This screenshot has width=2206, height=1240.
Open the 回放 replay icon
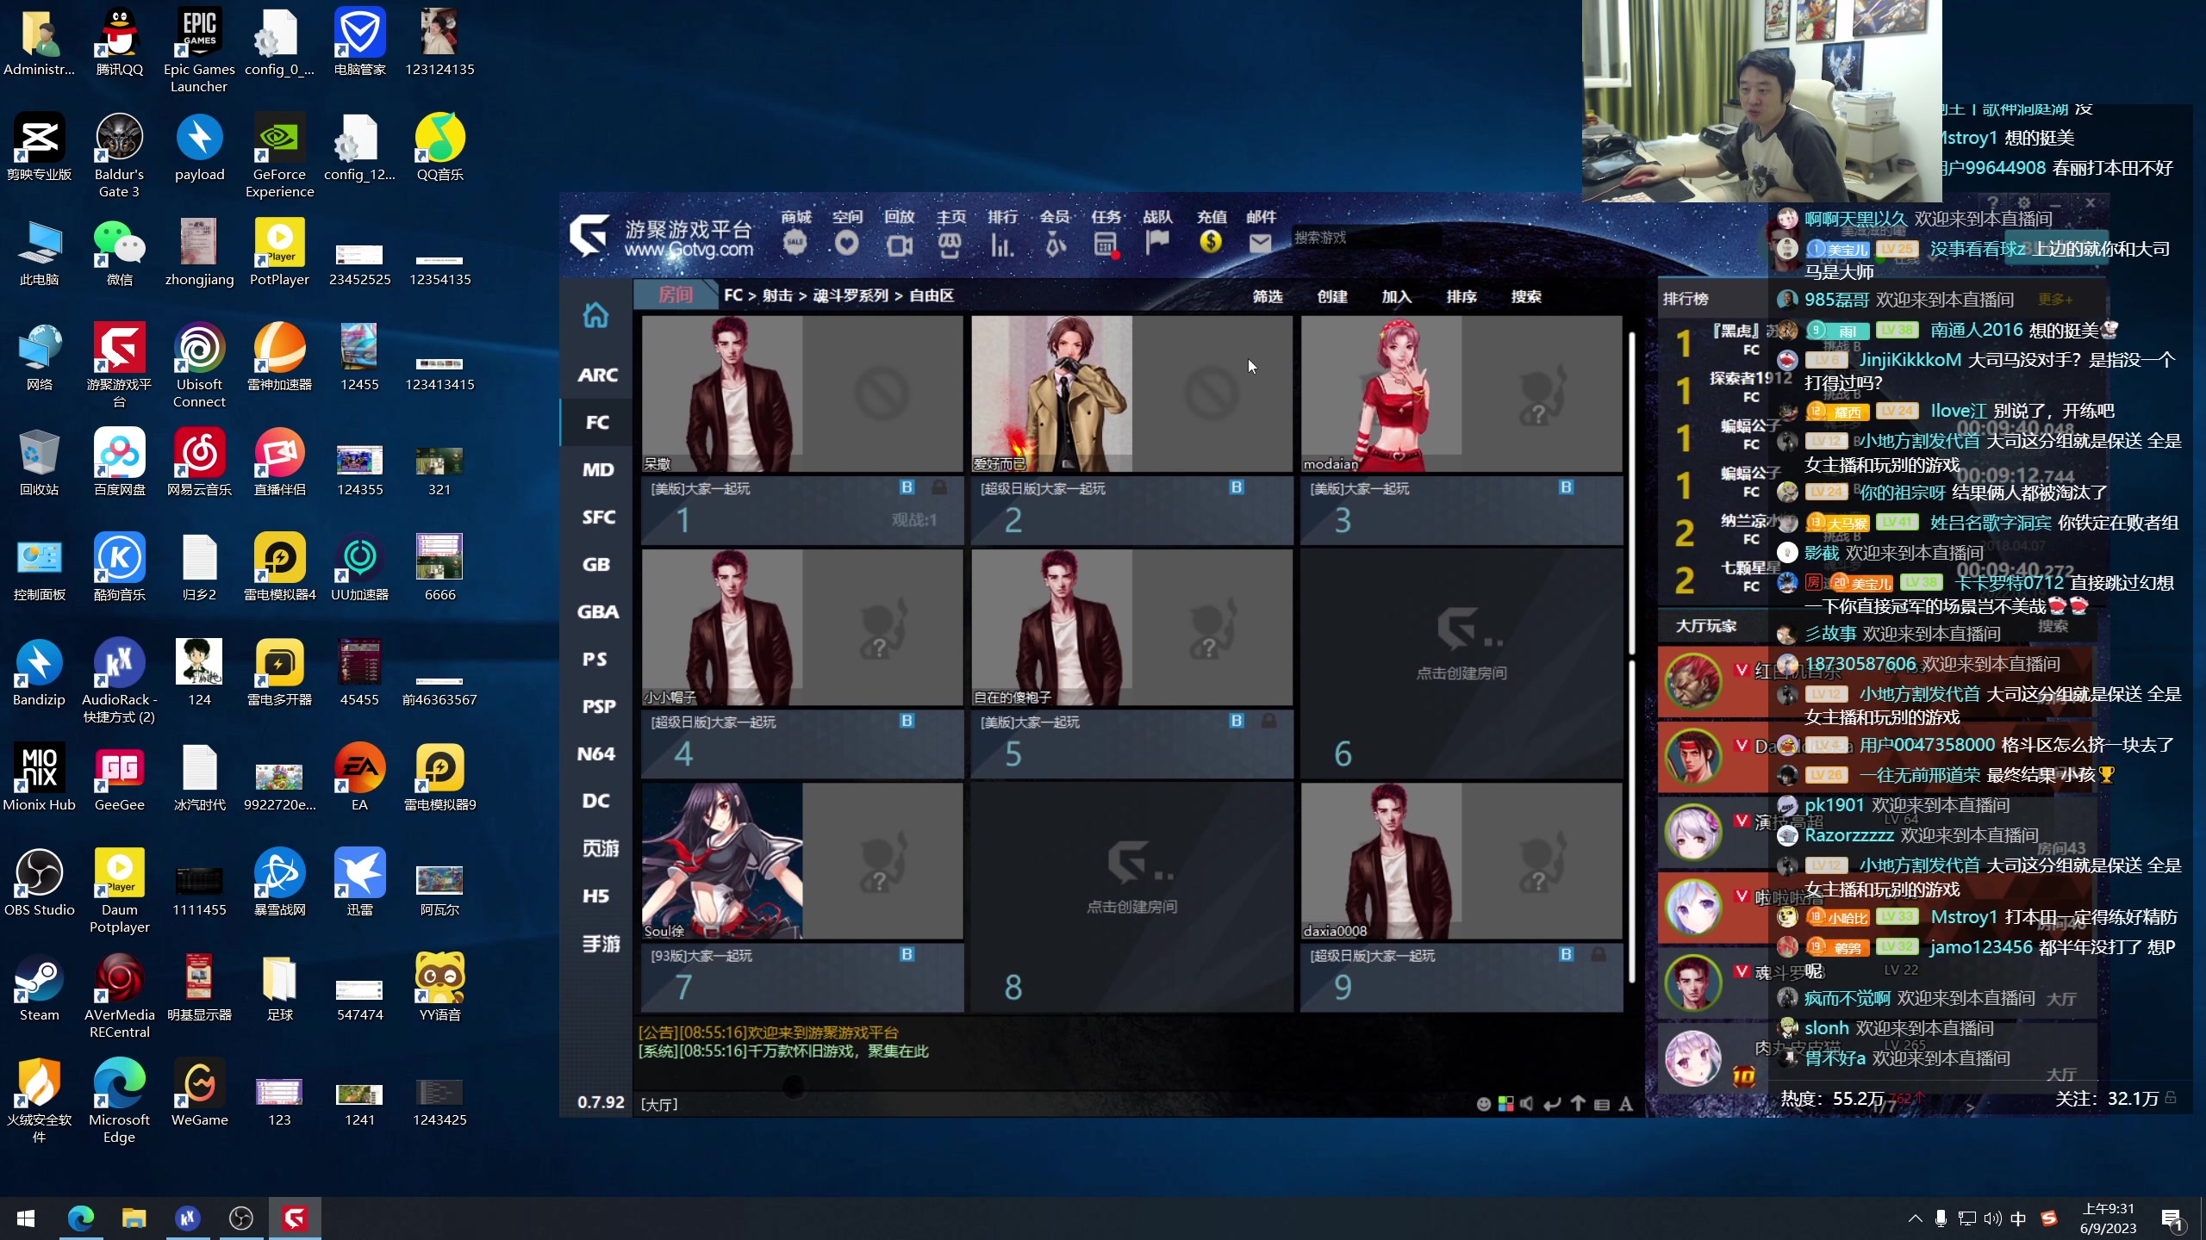coord(899,233)
